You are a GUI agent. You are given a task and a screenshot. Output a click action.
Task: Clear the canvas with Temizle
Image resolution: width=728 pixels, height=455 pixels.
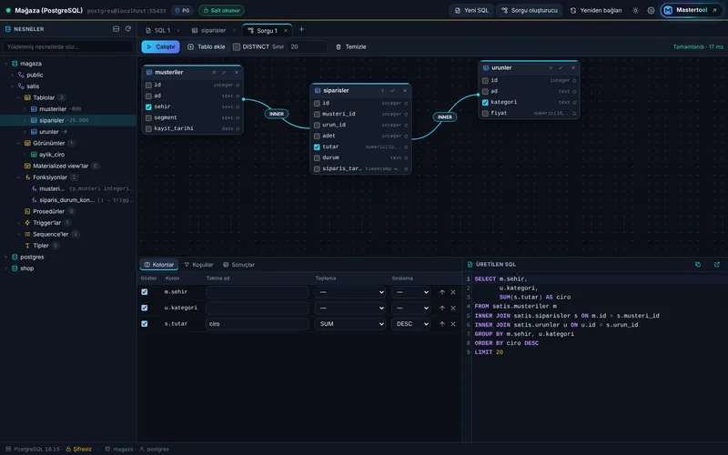coord(351,47)
